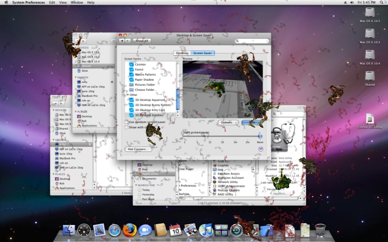Open the Help menu
388x242 pixels.
tap(91, 2)
